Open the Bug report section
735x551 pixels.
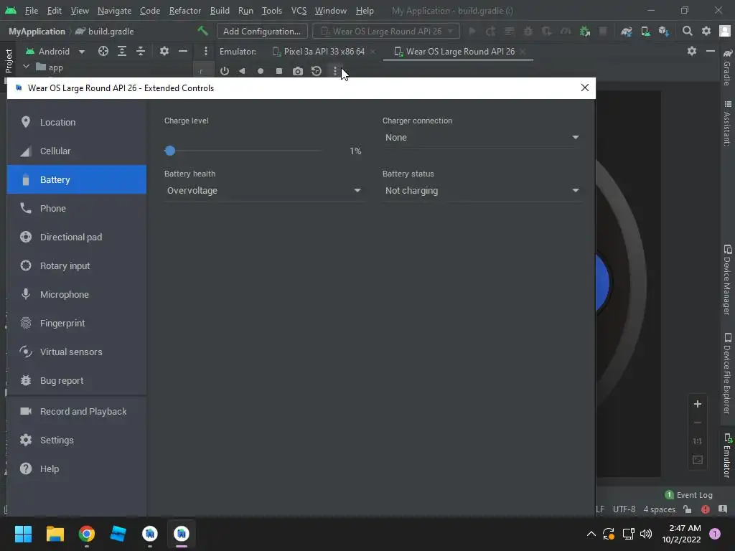[x=76, y=380]
